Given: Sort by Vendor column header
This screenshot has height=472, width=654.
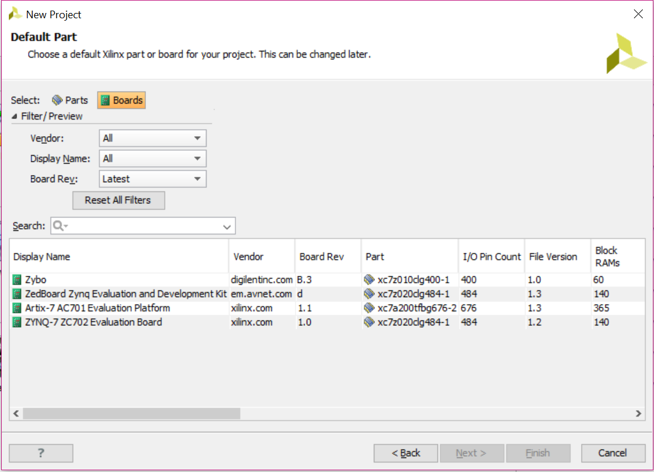Looking at the screenshot, I should tap(261, 256).
